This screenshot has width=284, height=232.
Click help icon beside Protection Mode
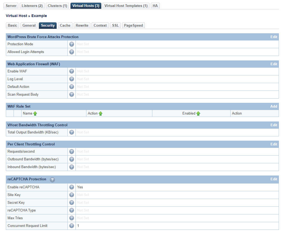(72, 44)
